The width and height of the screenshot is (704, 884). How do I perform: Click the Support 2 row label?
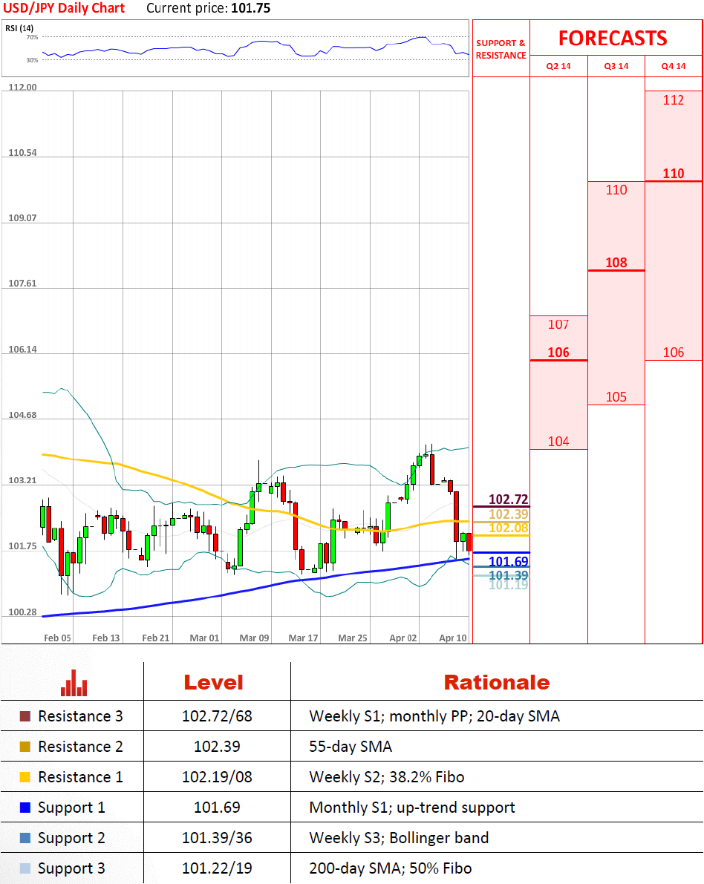(71, 838)
